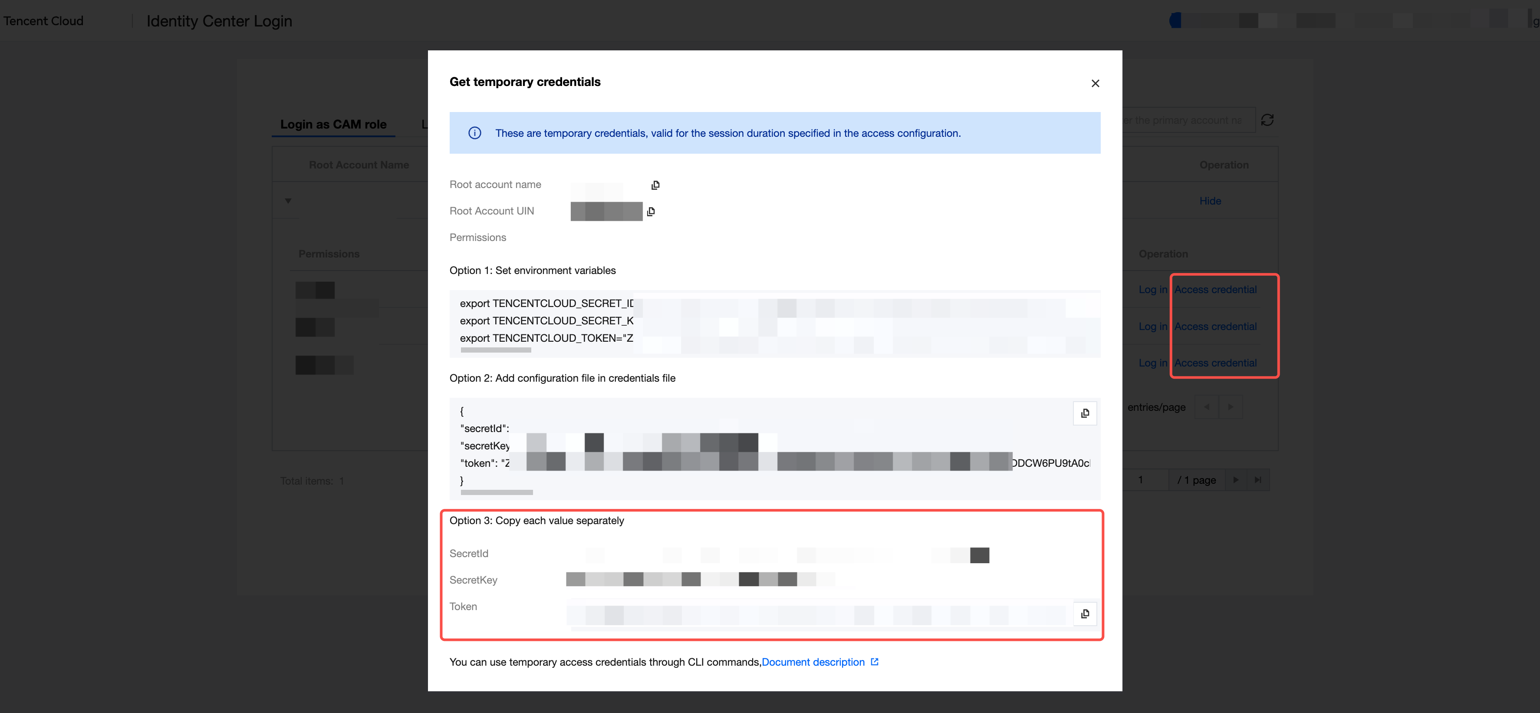Click the first Access credential link
This screenshot has width=1540, height=713.
click(1215, 290)
